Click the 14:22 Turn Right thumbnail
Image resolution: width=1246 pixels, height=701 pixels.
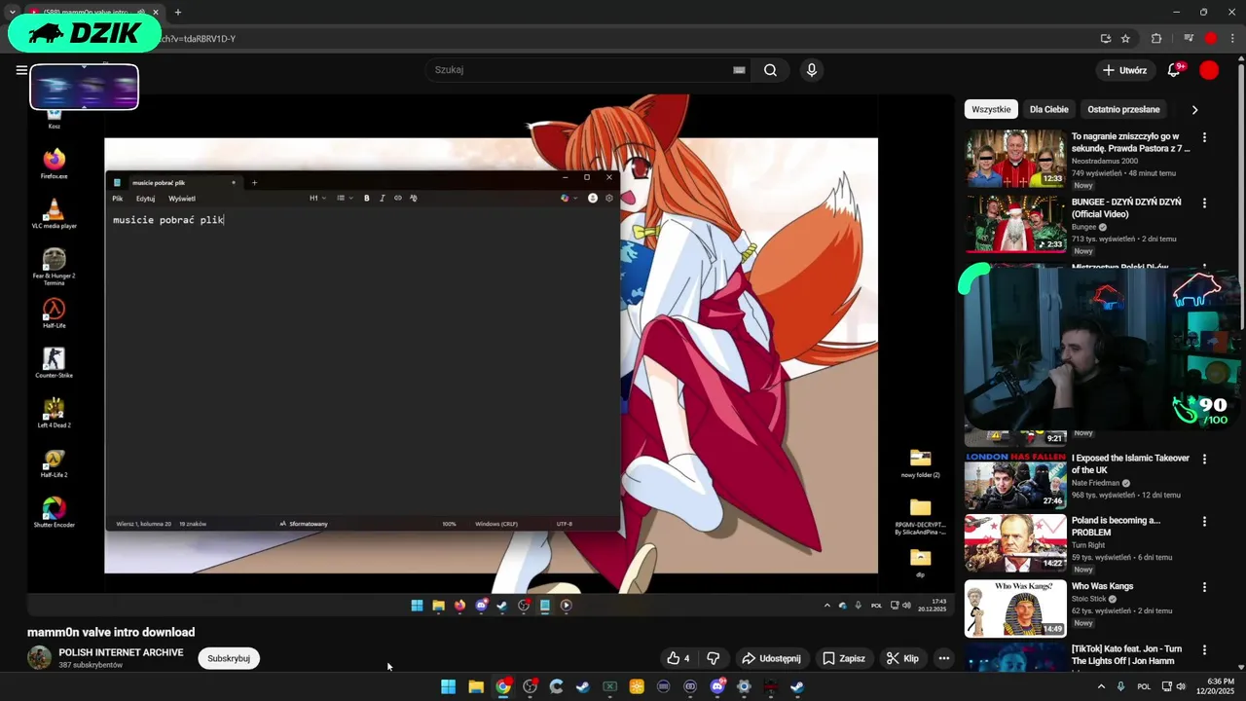click(1015, 541)
